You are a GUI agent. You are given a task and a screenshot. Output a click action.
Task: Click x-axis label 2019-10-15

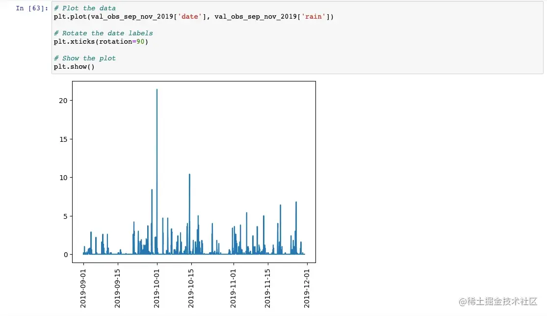[191, 289]
